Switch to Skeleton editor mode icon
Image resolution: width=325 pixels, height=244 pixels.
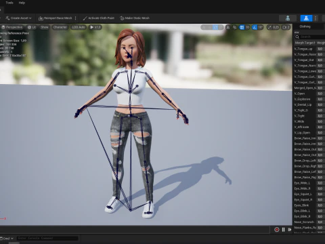(x=288, y=18)
